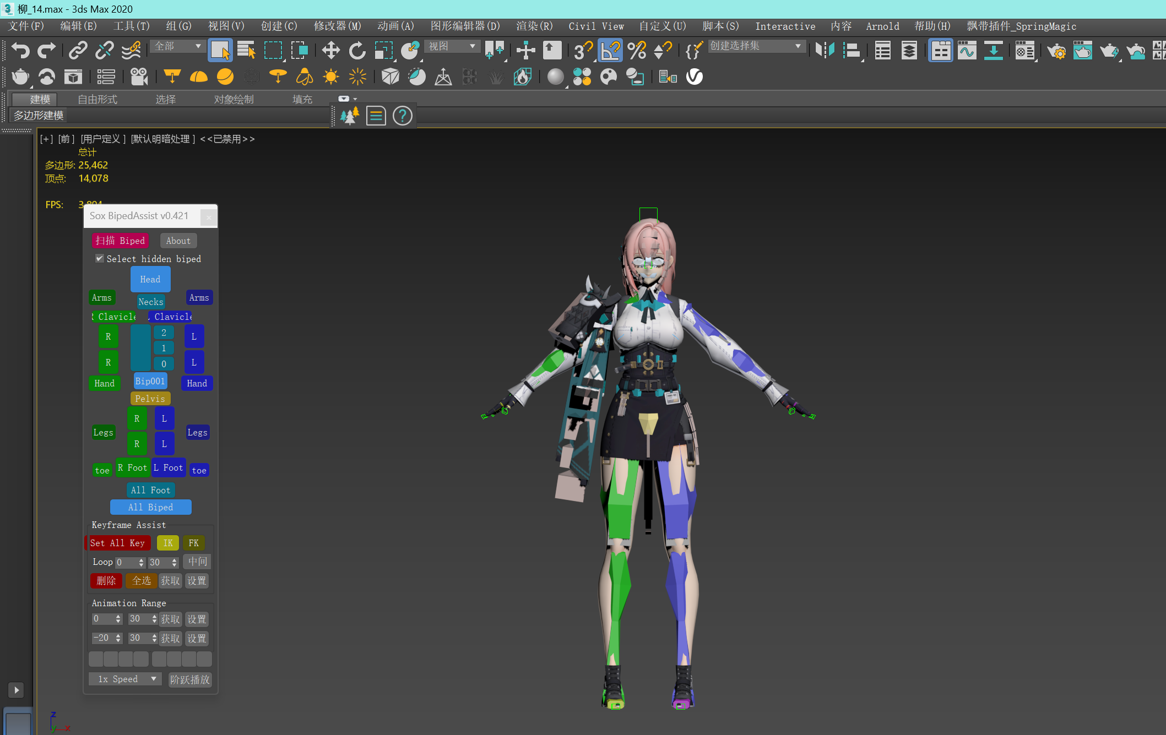
Task: Toggle the Window/Crossing selection icon
Action: (x=299, y=51)
